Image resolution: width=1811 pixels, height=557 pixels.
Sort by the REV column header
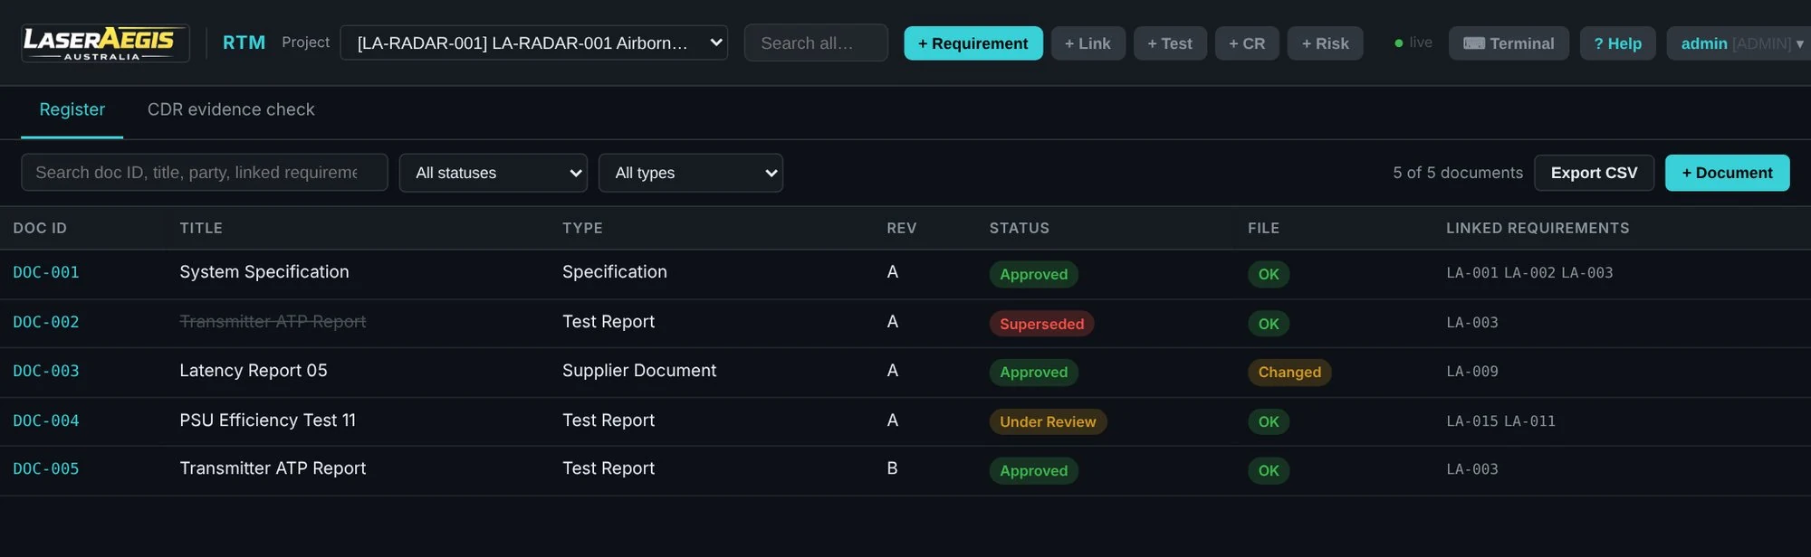[x=901, y=228]
